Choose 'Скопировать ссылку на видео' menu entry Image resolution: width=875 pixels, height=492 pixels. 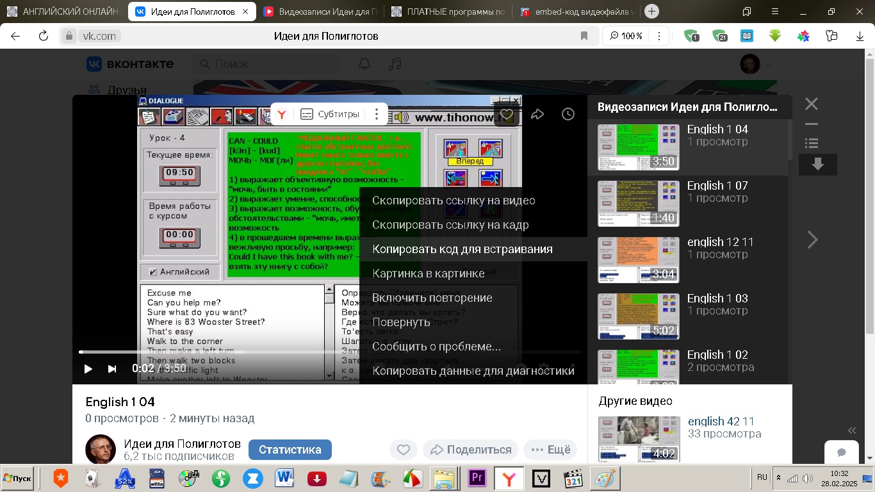point(454,201)
